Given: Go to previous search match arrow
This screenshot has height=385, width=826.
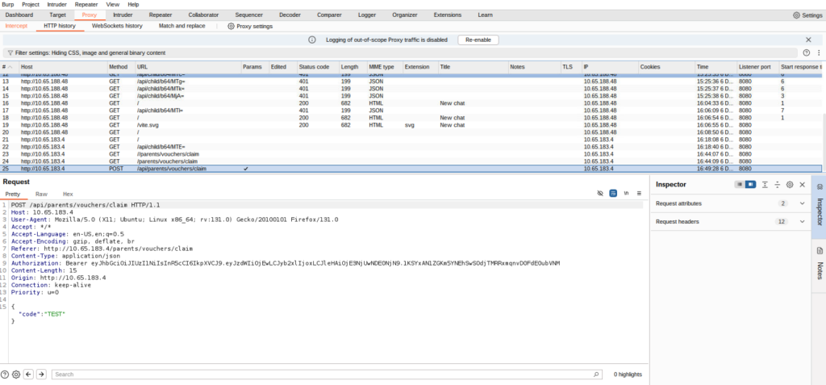Looking at the screenshot, I should pos(29,375).
